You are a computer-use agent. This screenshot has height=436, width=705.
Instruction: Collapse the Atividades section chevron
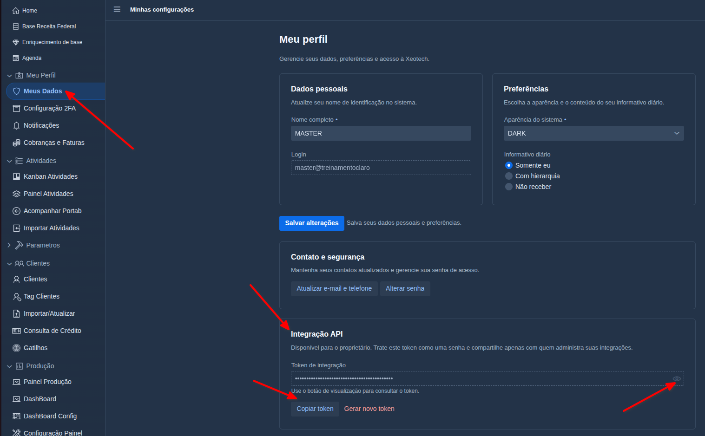click(9, 161)
